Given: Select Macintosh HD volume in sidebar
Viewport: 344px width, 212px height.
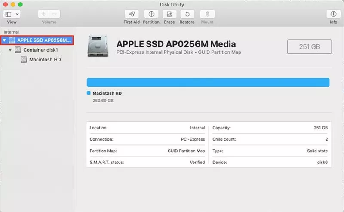Looking at the screenshot, I should [45, 60].
